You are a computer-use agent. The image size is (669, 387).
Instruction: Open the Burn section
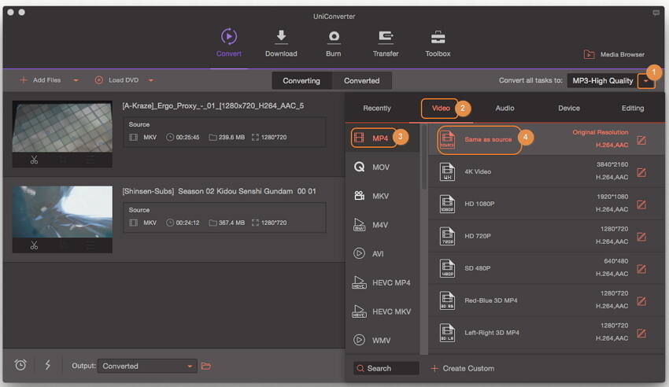(333, 42)
